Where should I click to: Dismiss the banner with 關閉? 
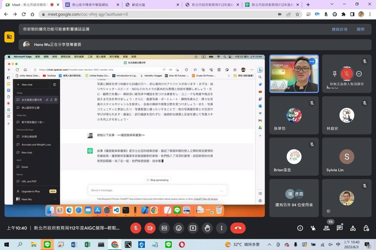point(361,29)
